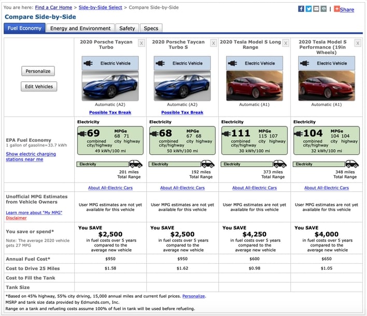Click the Personalize button
The height and width of the screenshot is (316, 367).
point(38,71)
